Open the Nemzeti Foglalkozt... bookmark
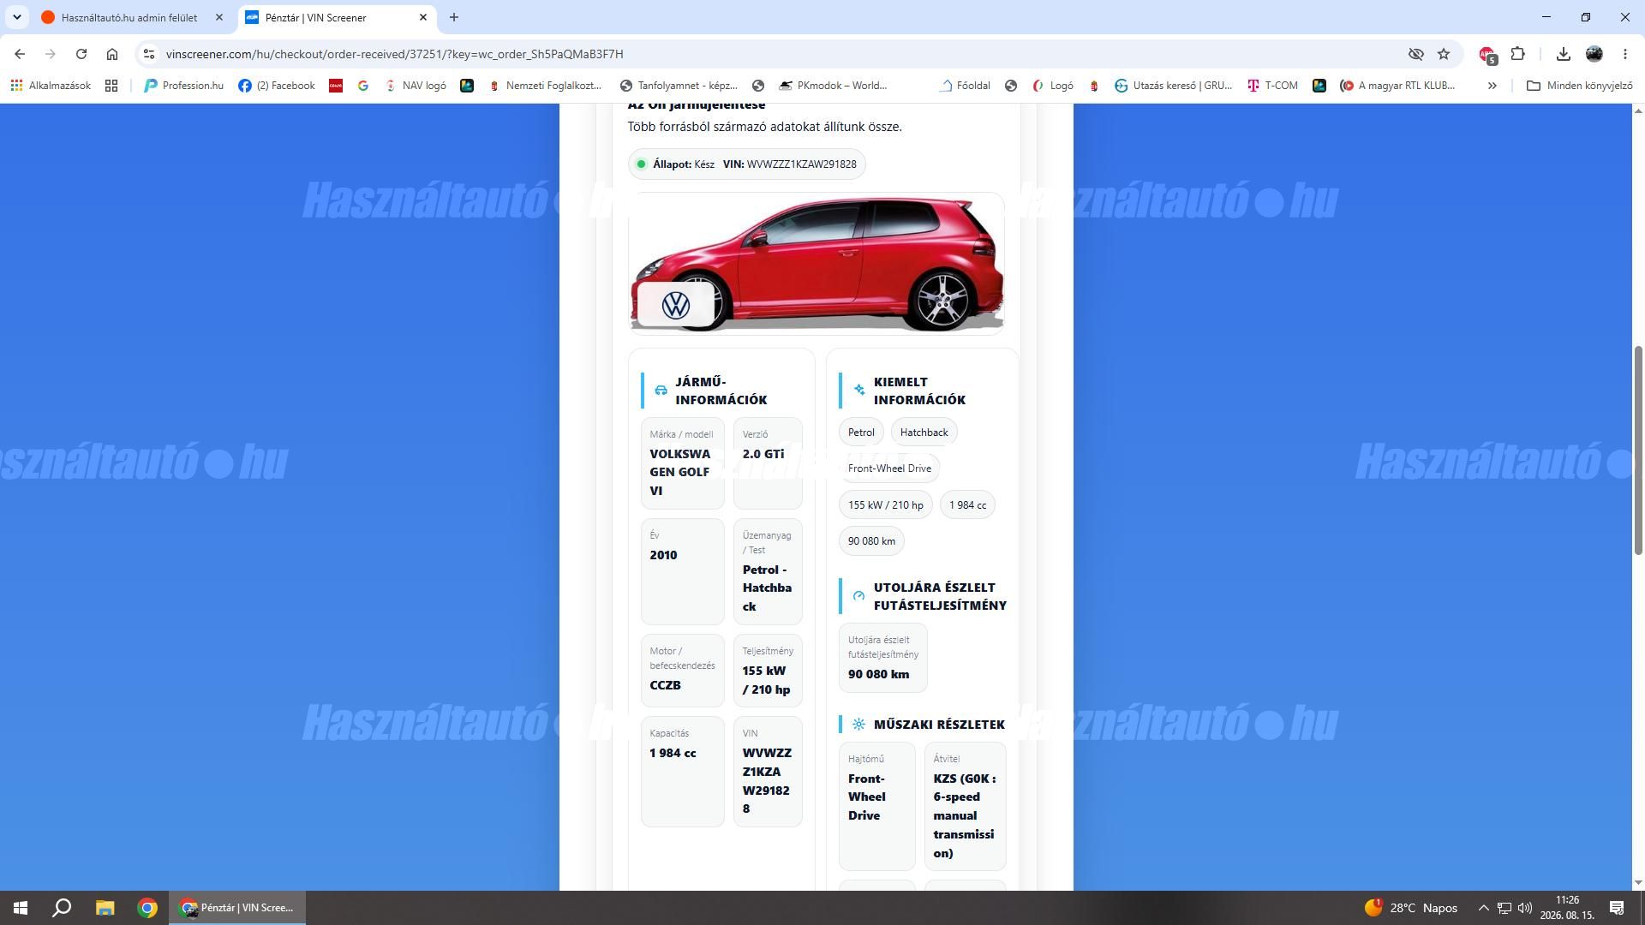The image size is (1645, 925). tap(545, 86)
